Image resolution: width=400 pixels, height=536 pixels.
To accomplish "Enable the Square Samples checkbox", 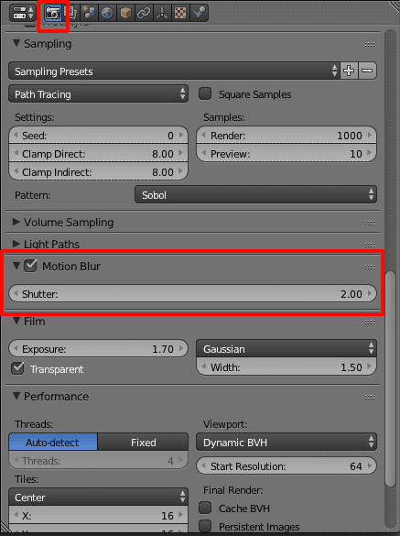I will [205, 93].
